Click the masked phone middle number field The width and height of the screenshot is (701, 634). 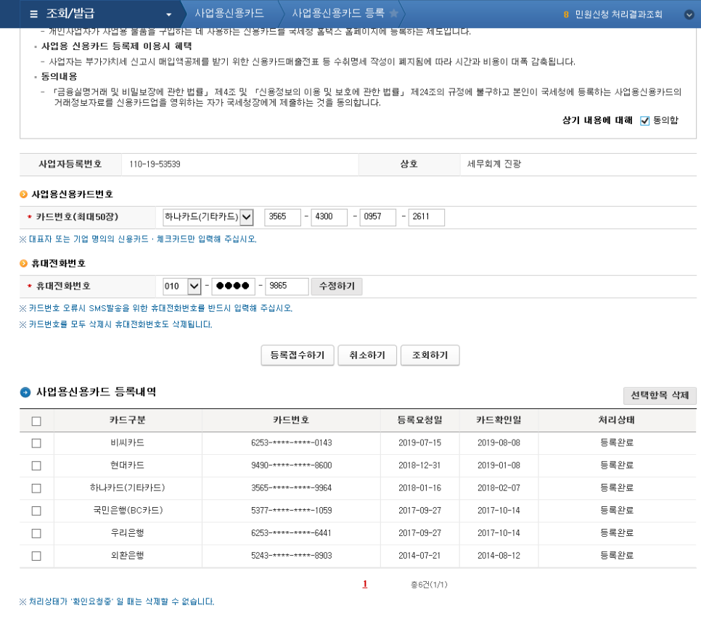[234, 286]
